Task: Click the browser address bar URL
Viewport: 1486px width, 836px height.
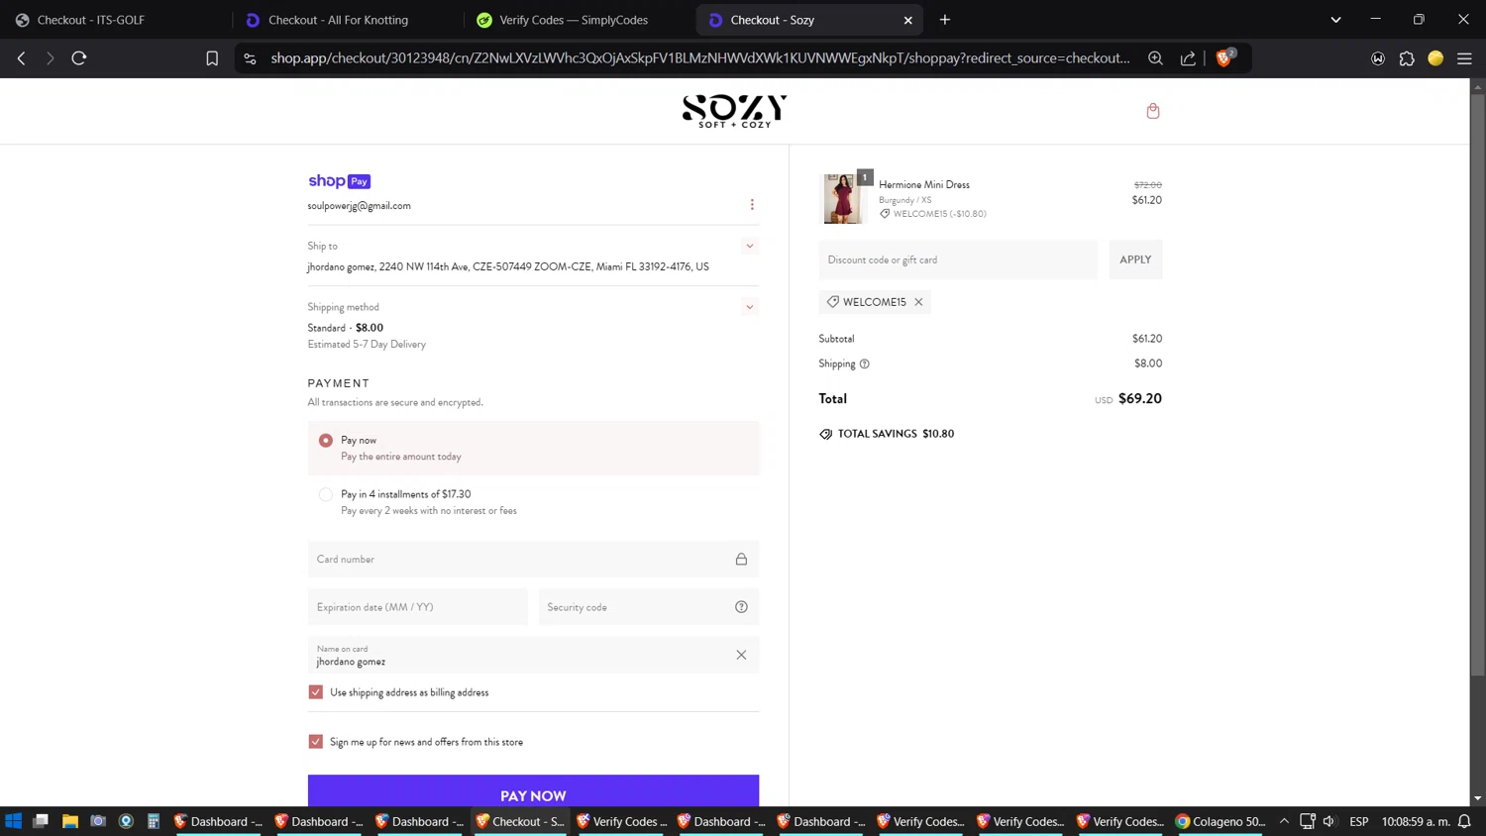Action: pos(700,58)
